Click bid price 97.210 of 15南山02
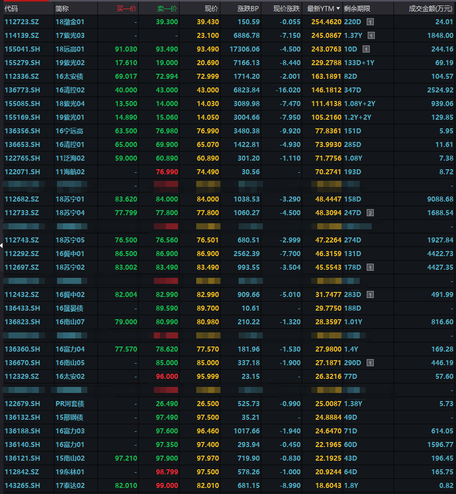This screenshot has width=456, height=494. point(126,459)
